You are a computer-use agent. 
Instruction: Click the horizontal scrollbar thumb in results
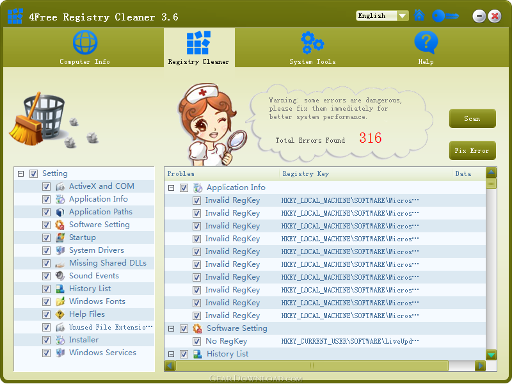(x=312, y=365)
